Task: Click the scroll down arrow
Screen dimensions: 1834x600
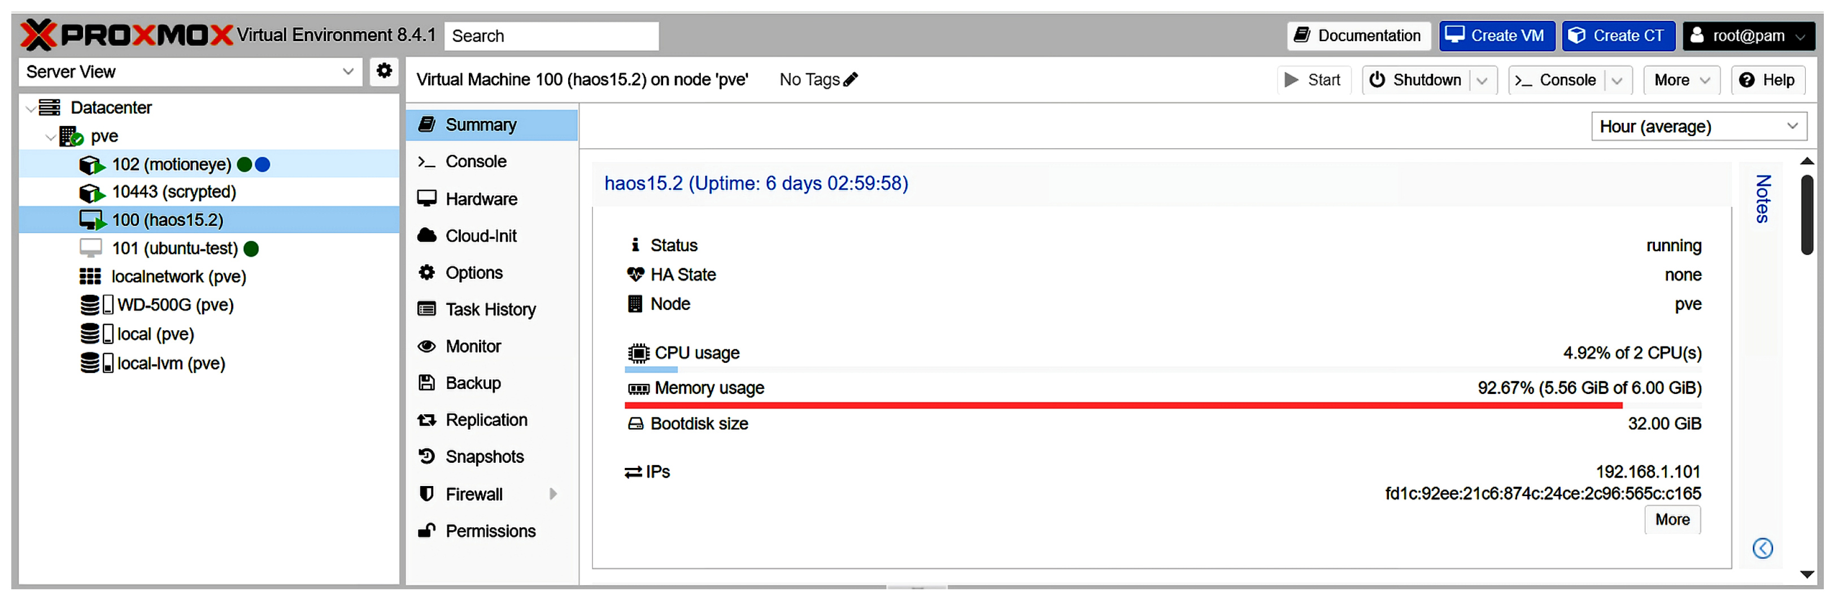Action: [1807, 575]
